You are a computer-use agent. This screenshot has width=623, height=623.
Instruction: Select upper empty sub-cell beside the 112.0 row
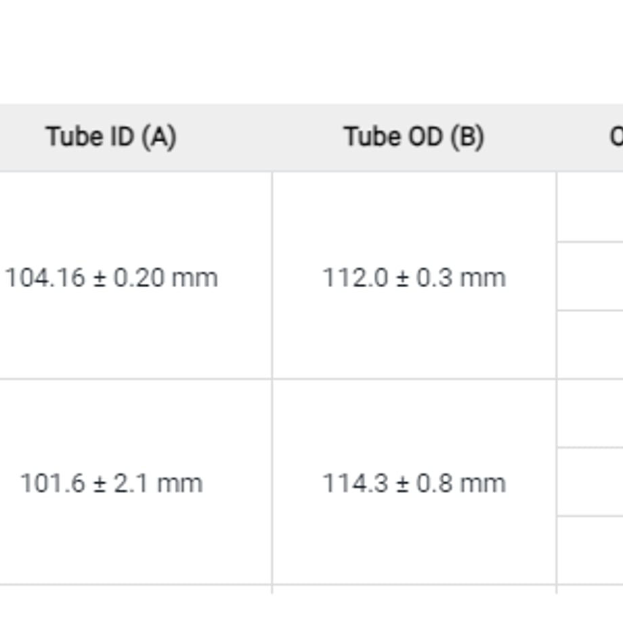pos(590,207)
